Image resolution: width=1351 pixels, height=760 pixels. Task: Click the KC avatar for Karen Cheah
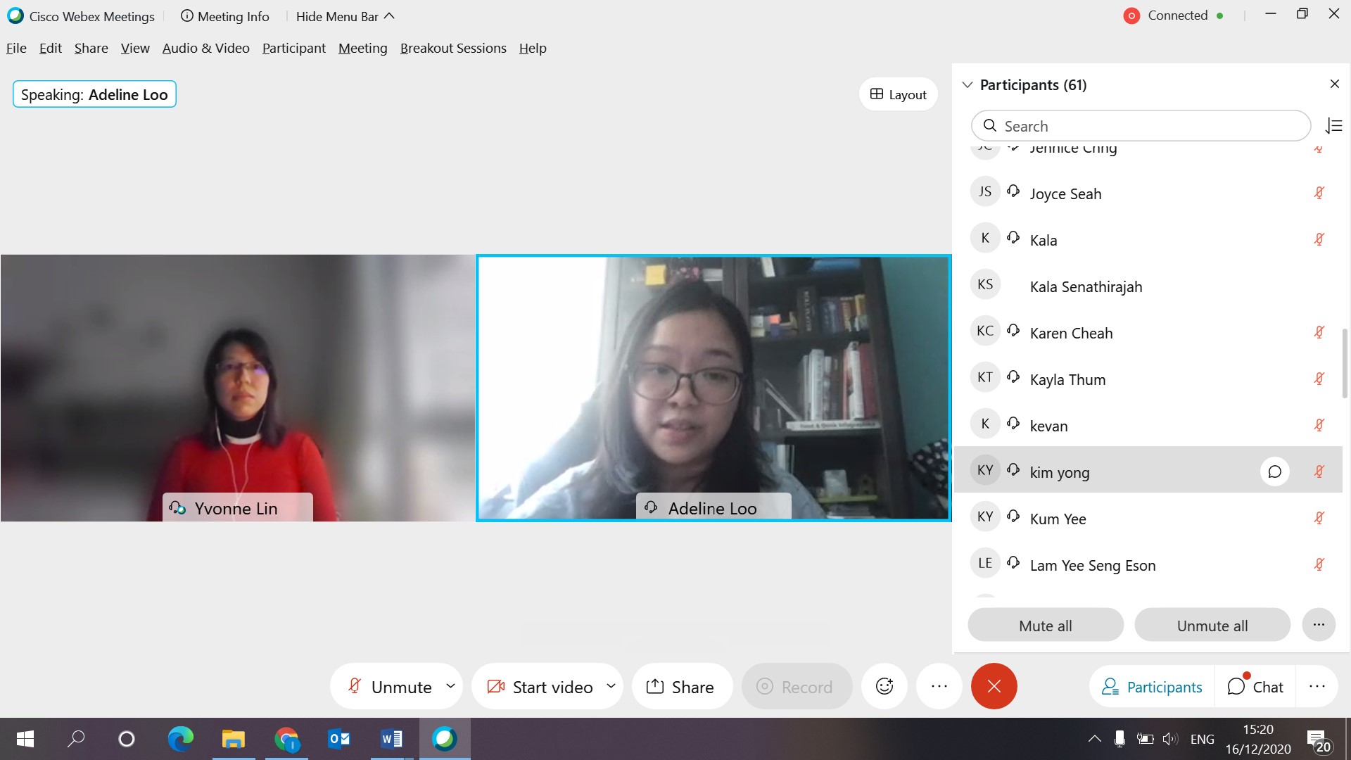(985, 331)
